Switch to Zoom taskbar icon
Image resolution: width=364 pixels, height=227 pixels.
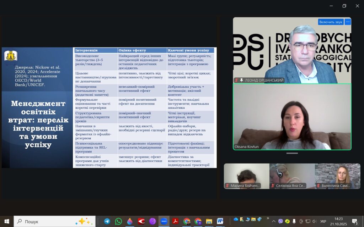164,221
